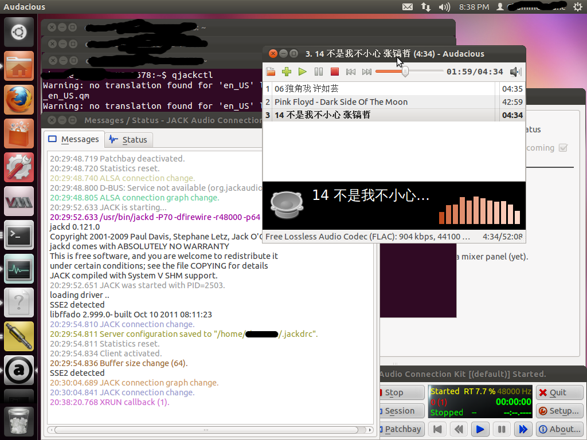Open the Session button in QjackCtl
This screenshot has width=587, height=440.
(x=401, y=411)
